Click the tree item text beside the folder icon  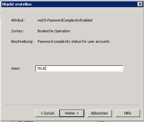tap(25, 121)
